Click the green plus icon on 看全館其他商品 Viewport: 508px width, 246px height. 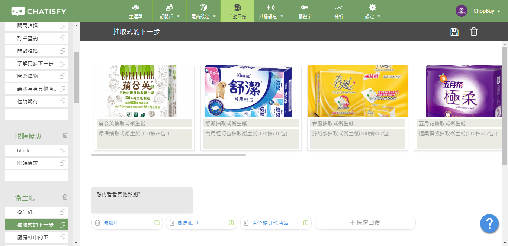coord(306,223)
